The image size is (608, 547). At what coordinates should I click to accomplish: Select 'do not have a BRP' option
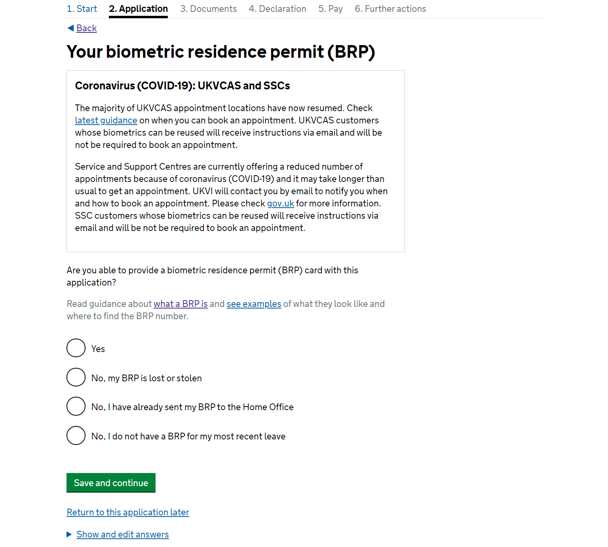click(x=76, y=435)
